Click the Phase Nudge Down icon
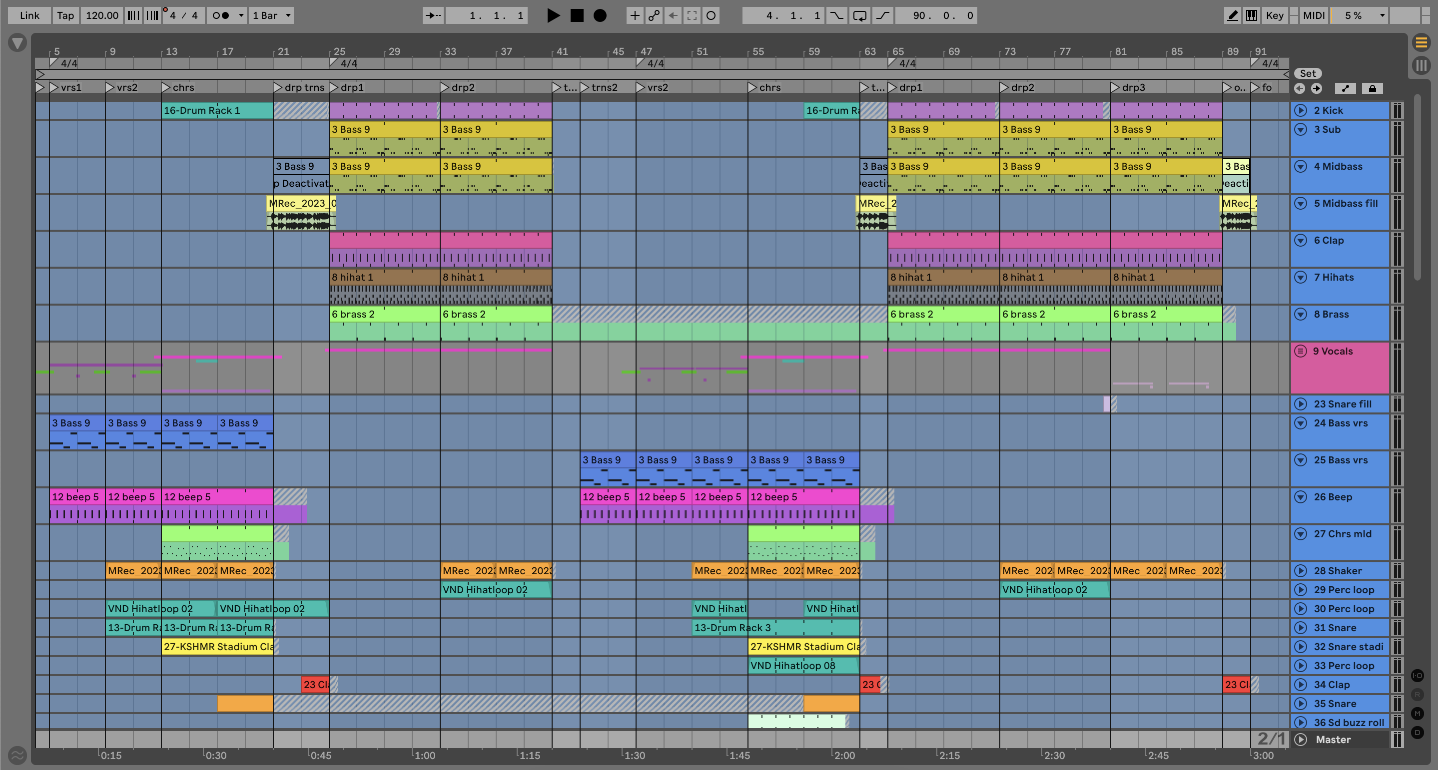1438x770 pixels. pos(133,15)
